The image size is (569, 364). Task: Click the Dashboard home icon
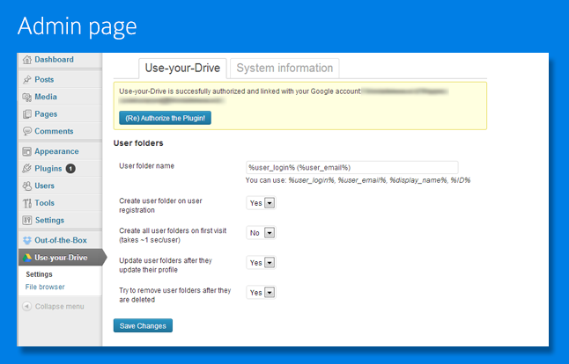click(27, 60)
